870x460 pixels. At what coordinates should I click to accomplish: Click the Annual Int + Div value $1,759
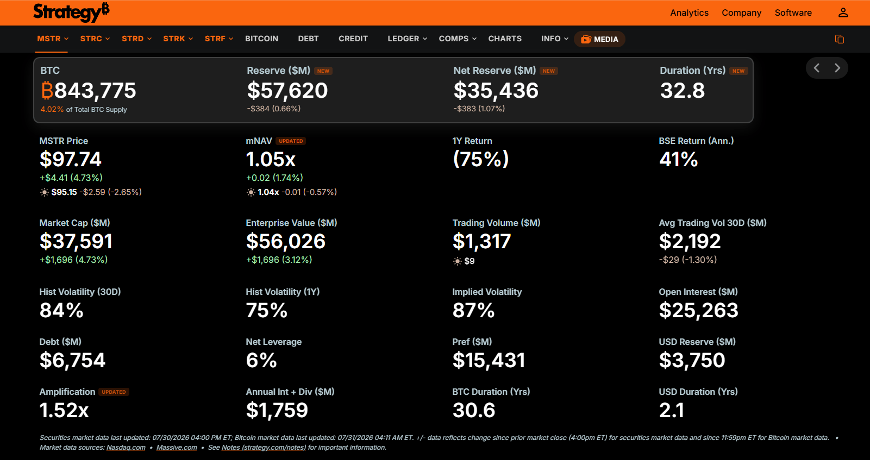277,411
